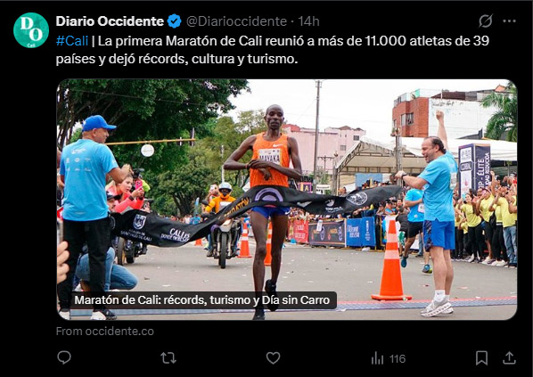
Task: Click the Maratón de Cali headline caption
Action: click(202, 300)
